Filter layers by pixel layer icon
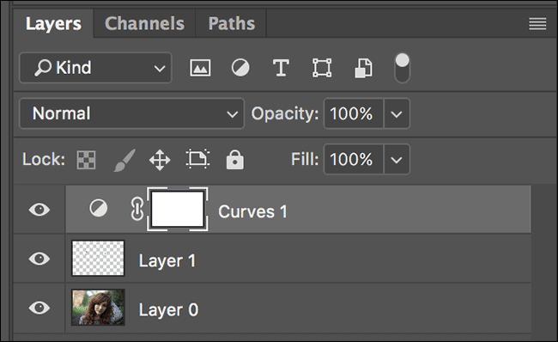The width and height of the screenshot is (558, 342). [200, 68]
